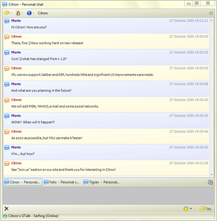Click timestamp 27 October 2009 19:30:35
This screenshot has height=221, width=217.
point(188,115)
